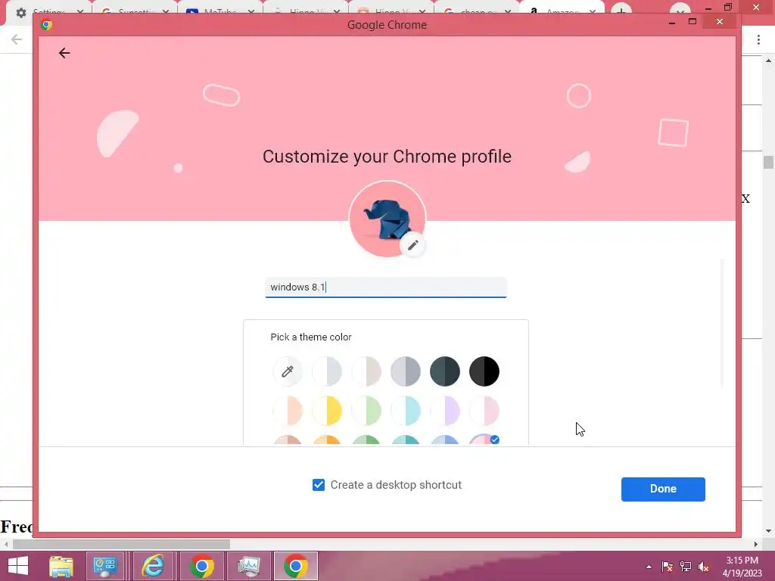Switch to the active Chrome taskbar icon
The image size is (775, 581).
[x=296, y=566]
